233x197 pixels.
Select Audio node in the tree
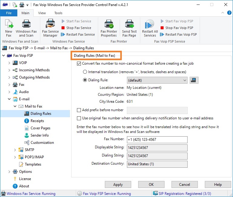24,92
